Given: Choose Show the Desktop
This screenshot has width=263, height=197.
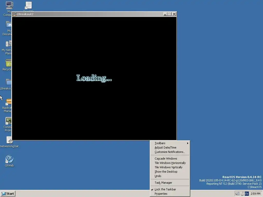Looking at the screenshot, I should point(170,172).
